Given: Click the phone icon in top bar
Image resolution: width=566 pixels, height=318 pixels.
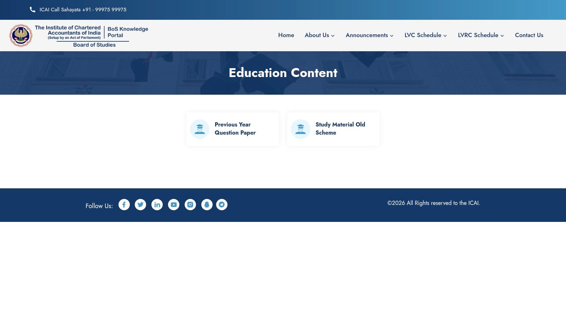Looking at the screenshot, I should [x=33, y=10].
